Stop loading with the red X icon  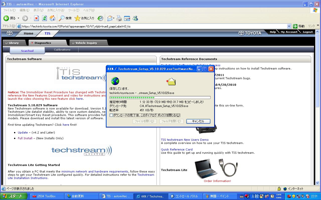[x=37, y=18]
